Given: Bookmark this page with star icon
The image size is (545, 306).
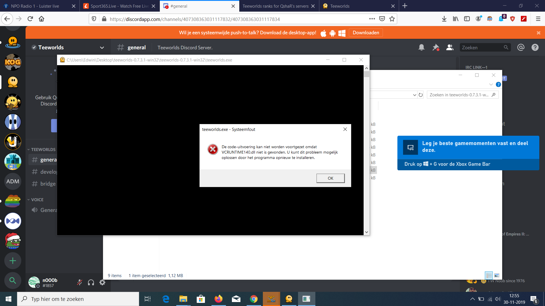Looking at the screenshot, I should click(392, 19).
